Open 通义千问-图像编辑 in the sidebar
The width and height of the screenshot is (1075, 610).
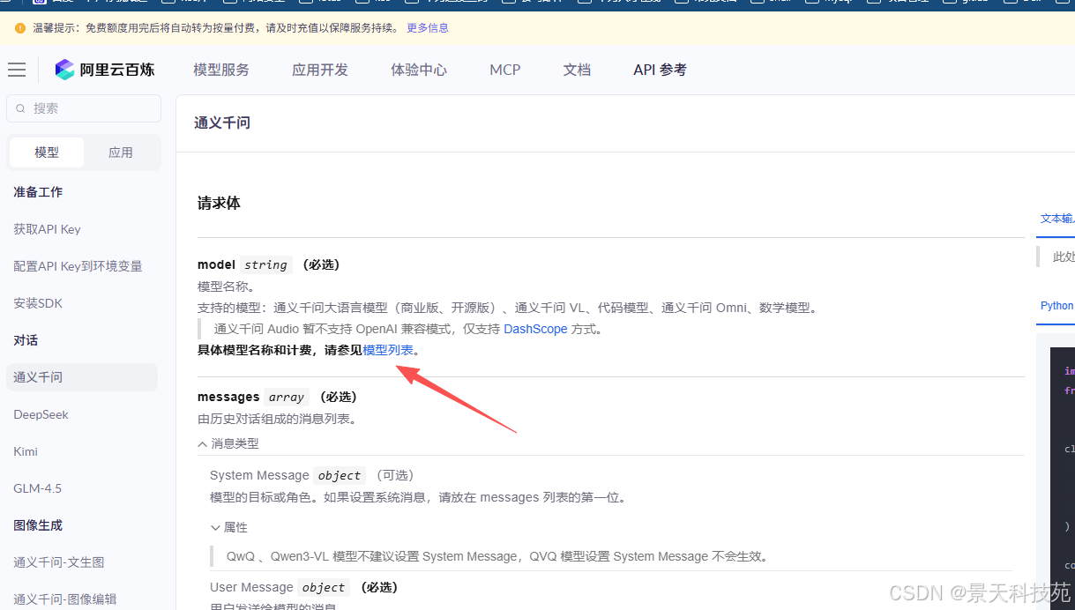point(65,599)
